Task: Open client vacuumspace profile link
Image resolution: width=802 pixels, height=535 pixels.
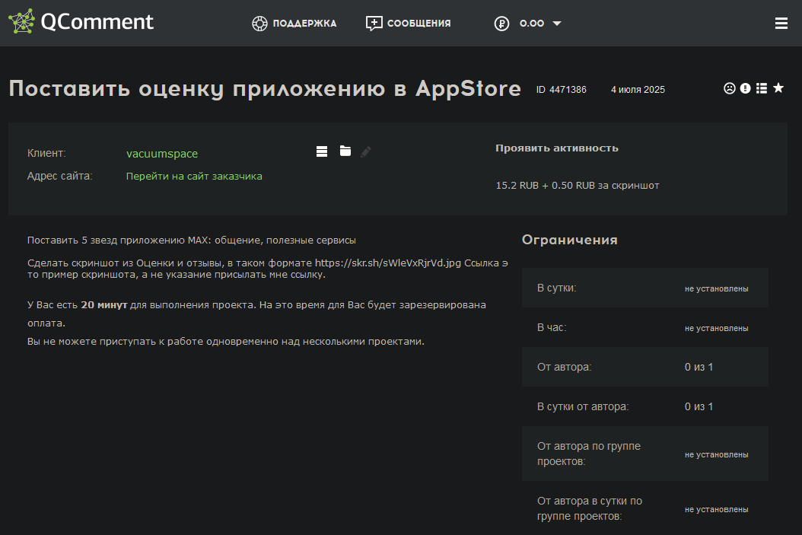Action: [x=162, y=154]
